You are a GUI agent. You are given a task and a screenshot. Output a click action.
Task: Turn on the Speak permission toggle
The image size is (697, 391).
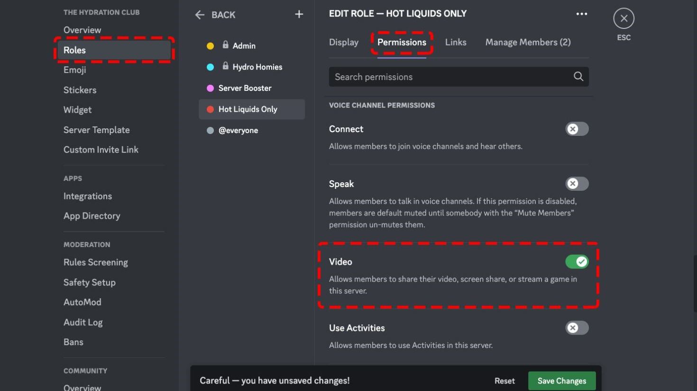tap(577, 184)
